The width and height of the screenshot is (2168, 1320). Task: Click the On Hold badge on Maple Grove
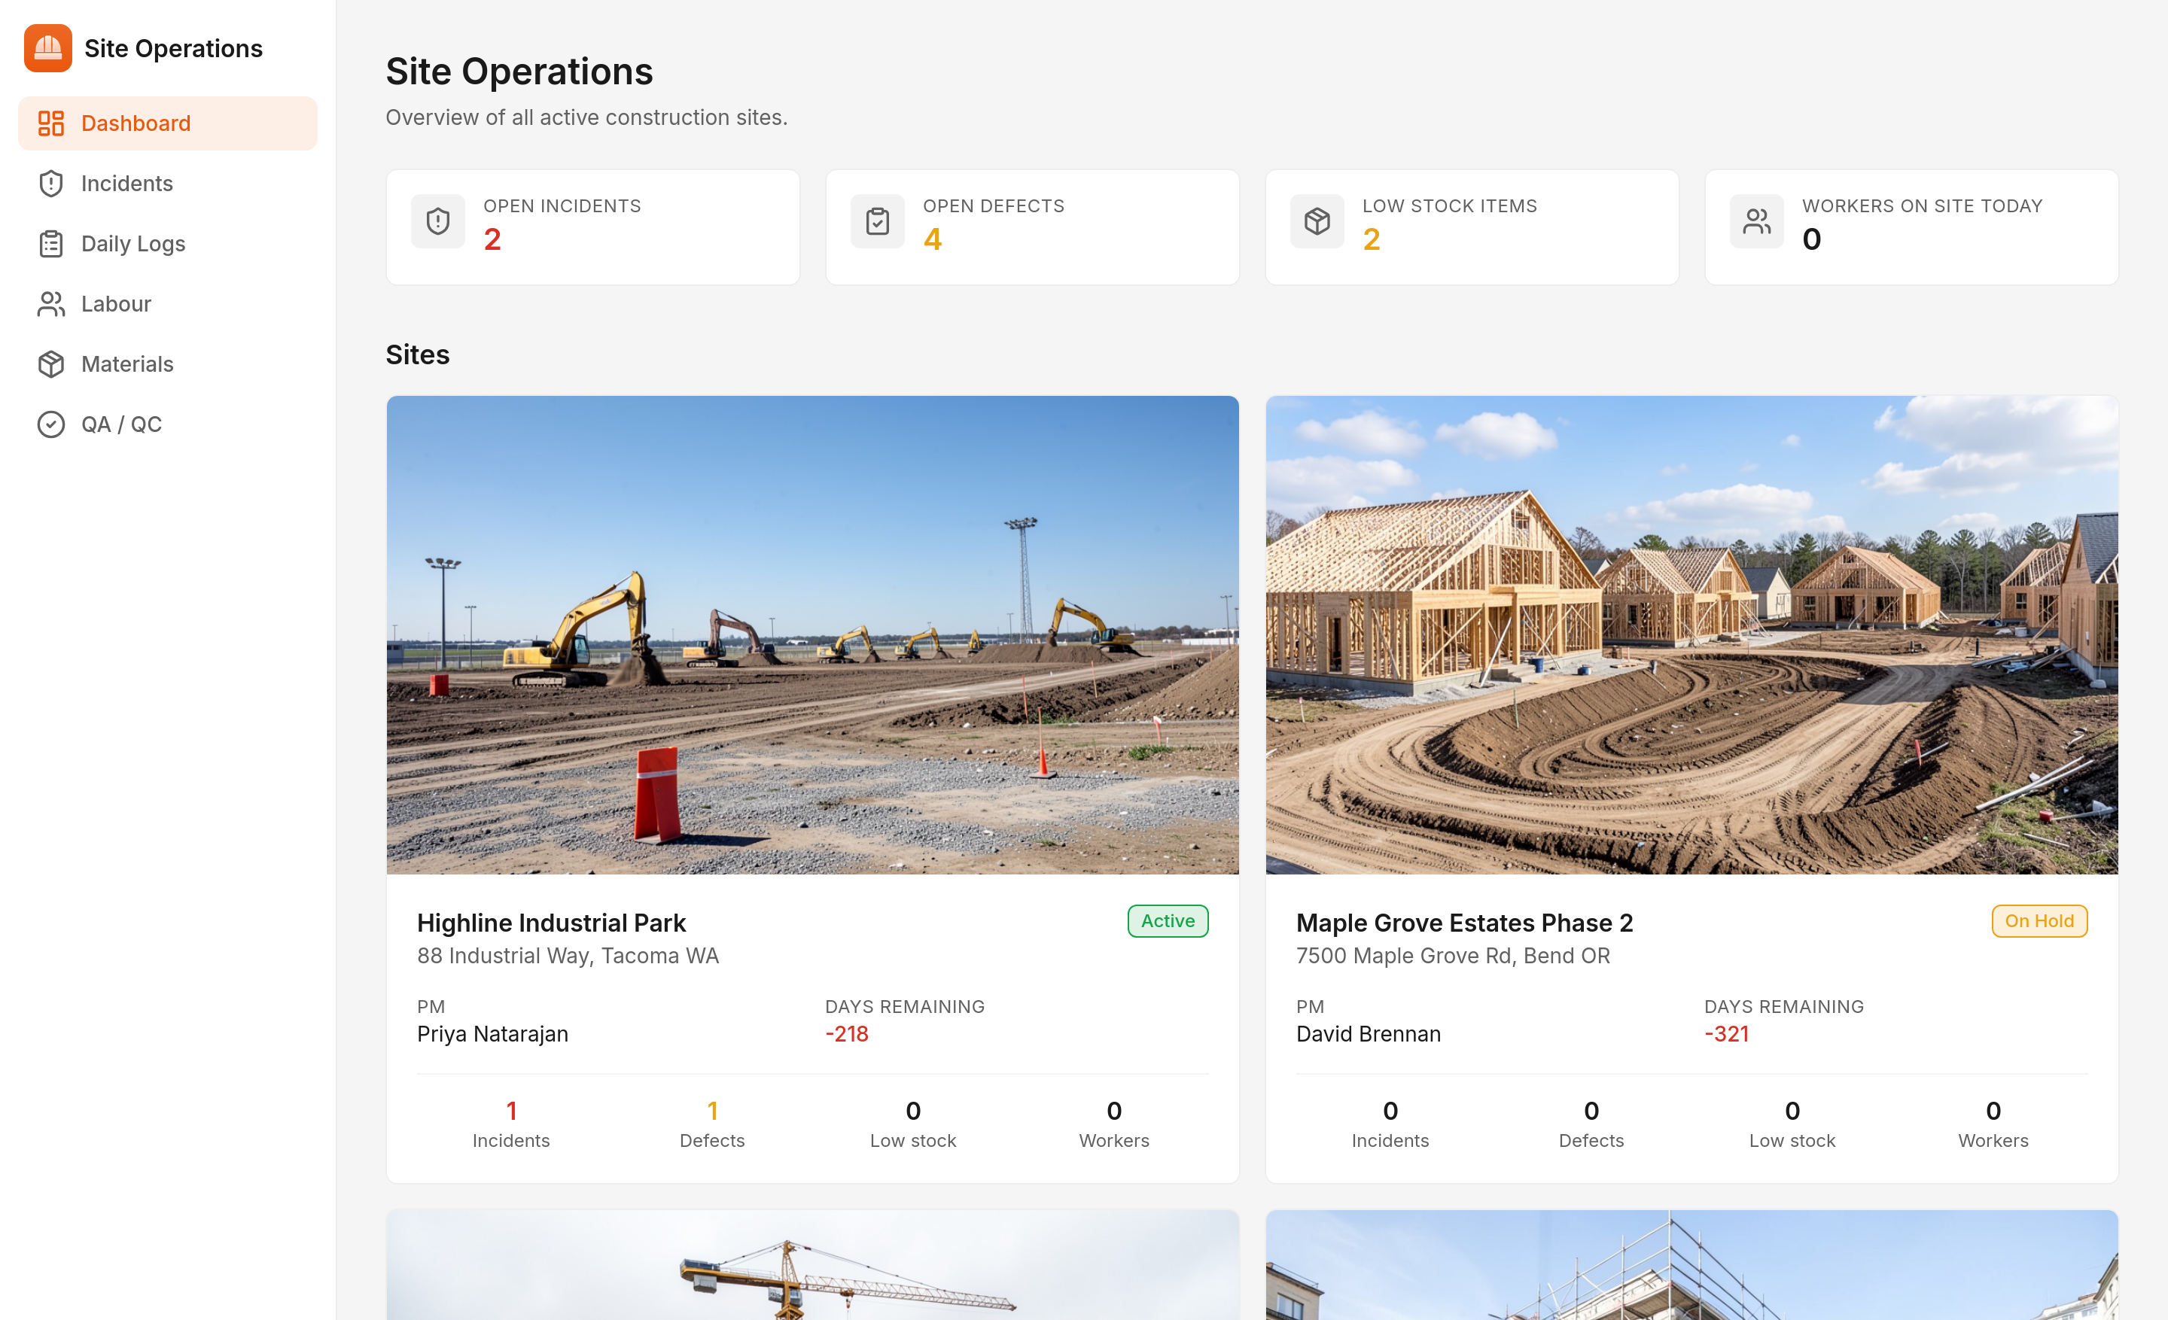coord(2039,920)
